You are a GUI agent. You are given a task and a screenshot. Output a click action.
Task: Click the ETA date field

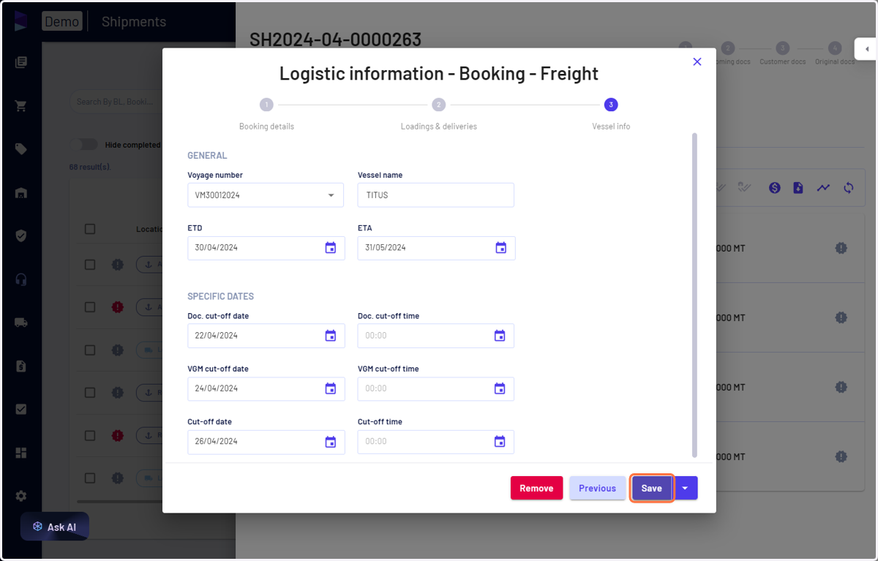[x=437, y=248]
